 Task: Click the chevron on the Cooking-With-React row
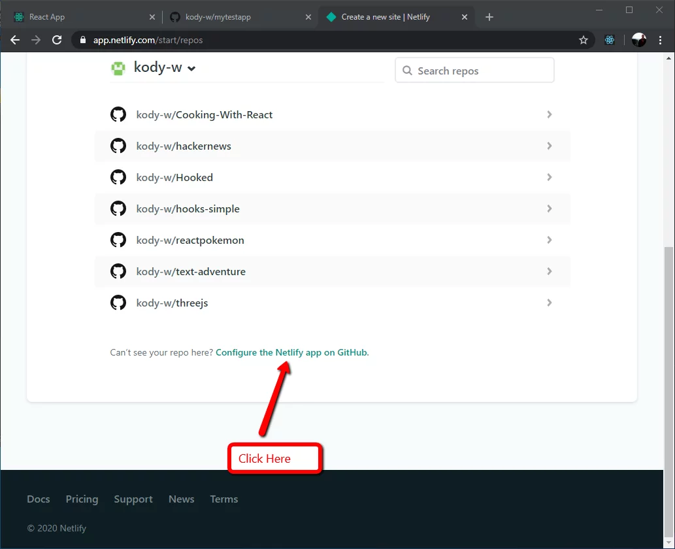(x=550, y=114)
